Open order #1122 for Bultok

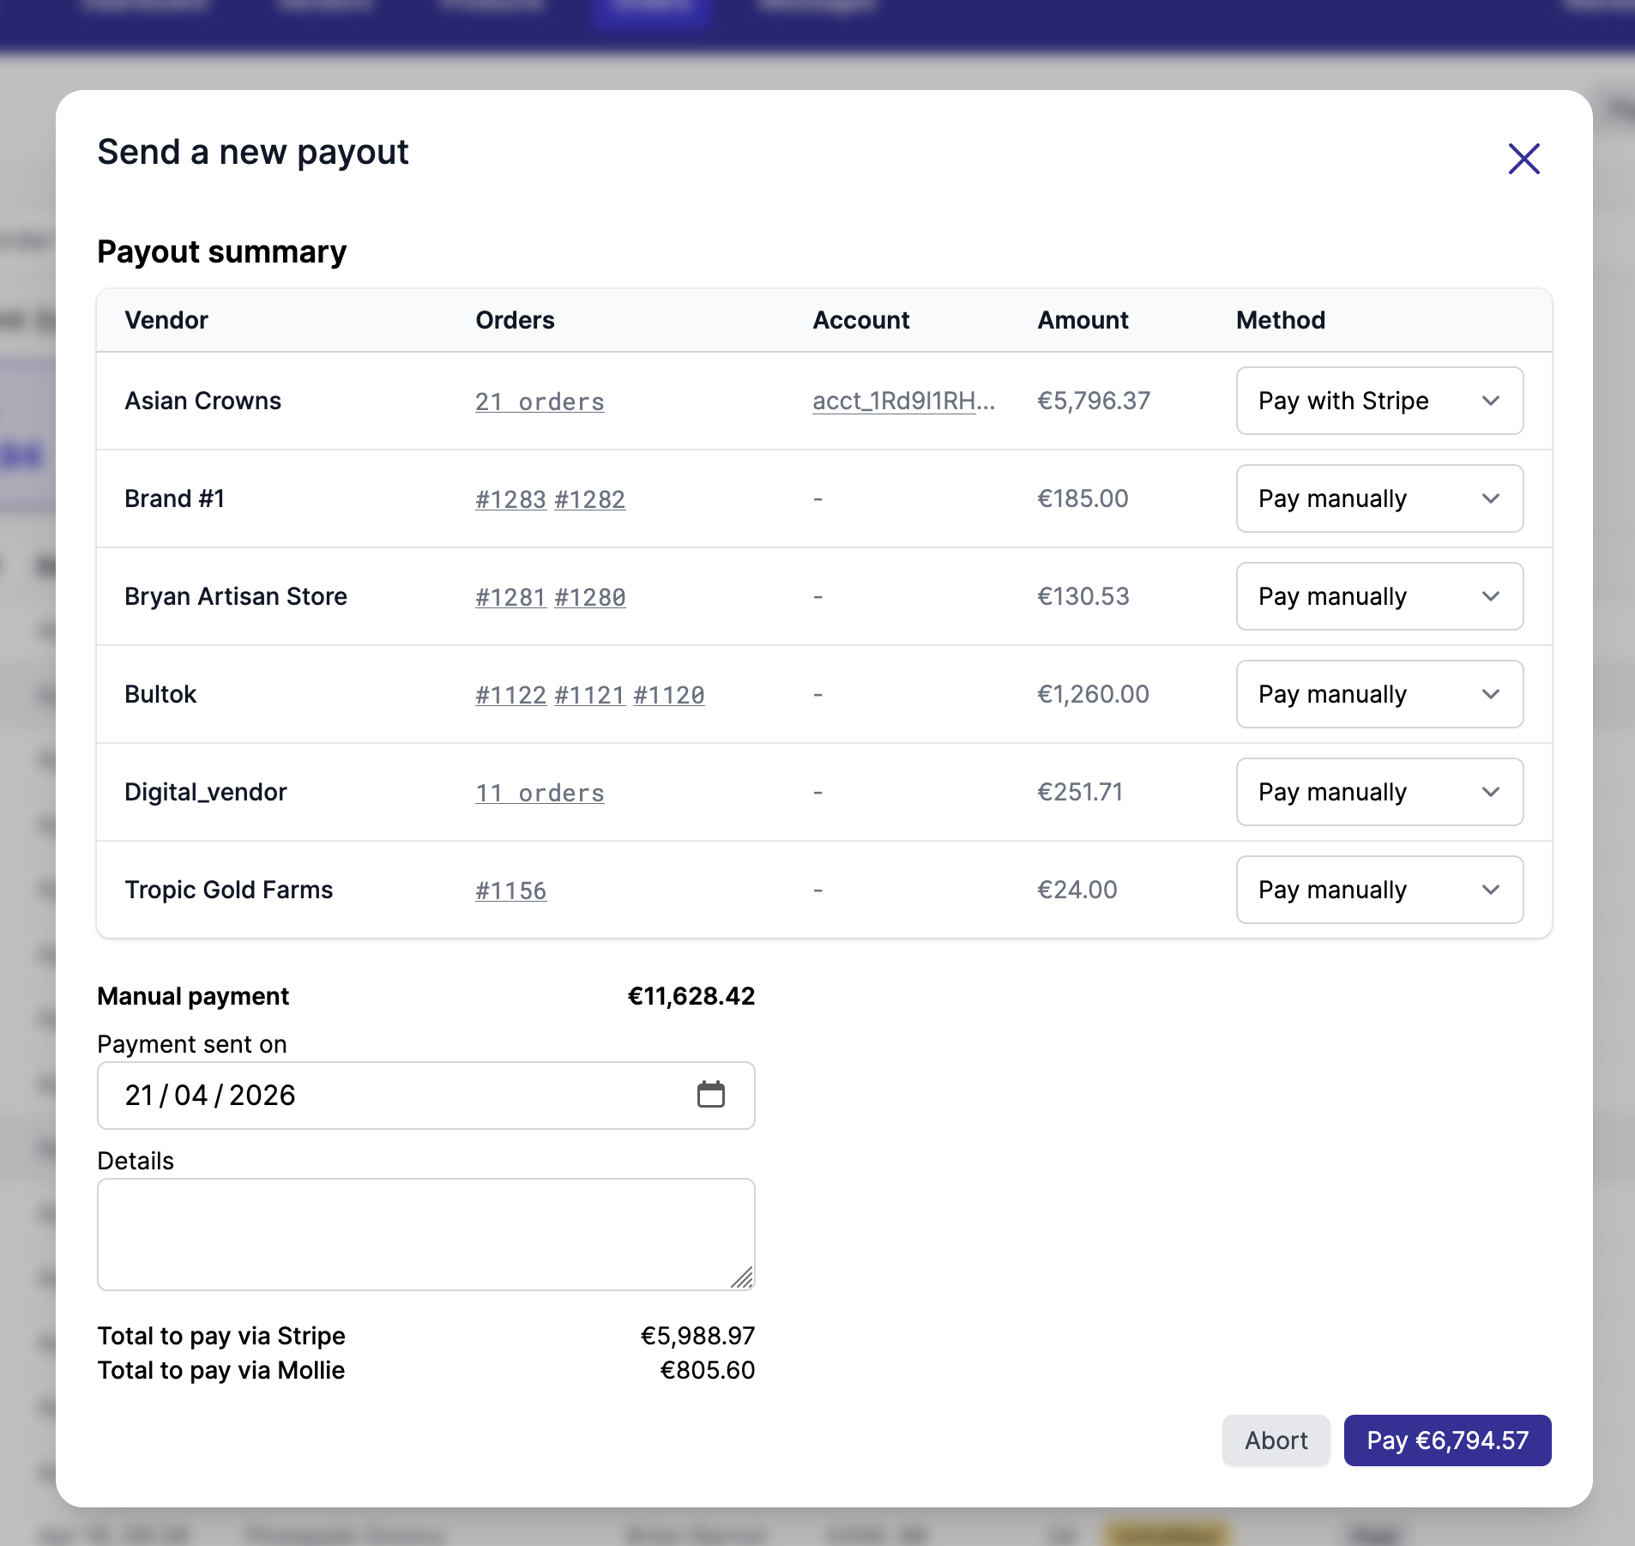coord(510,694)
